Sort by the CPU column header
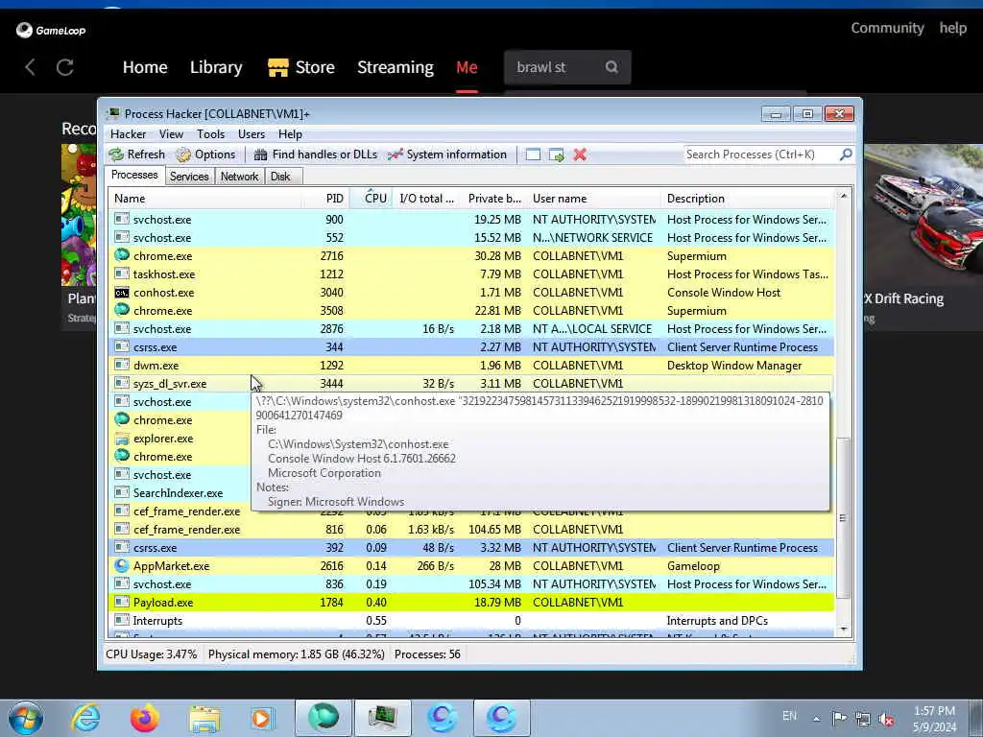Viewport: 983px width, 737px height. (x=372, y=198)
